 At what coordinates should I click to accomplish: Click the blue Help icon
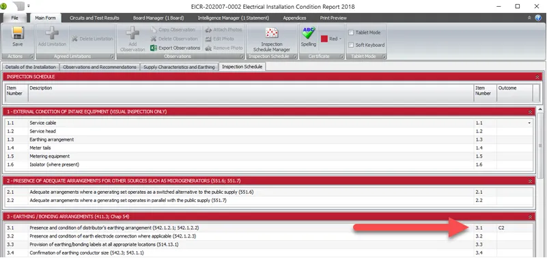coord(538,18)
